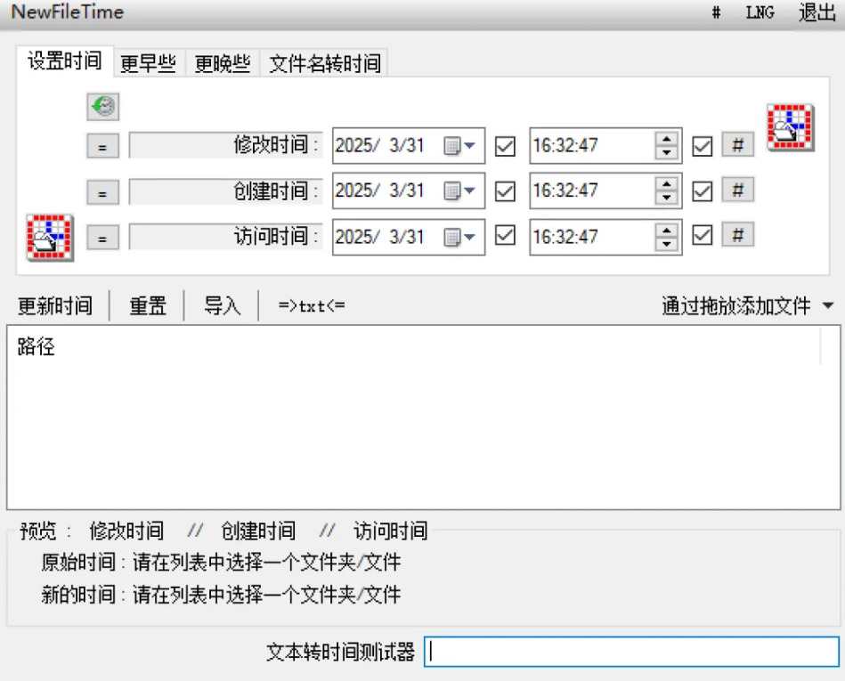
Task: Toggle the 访问时间 time-of-day checkbox
Action: (x=703, y=235)
